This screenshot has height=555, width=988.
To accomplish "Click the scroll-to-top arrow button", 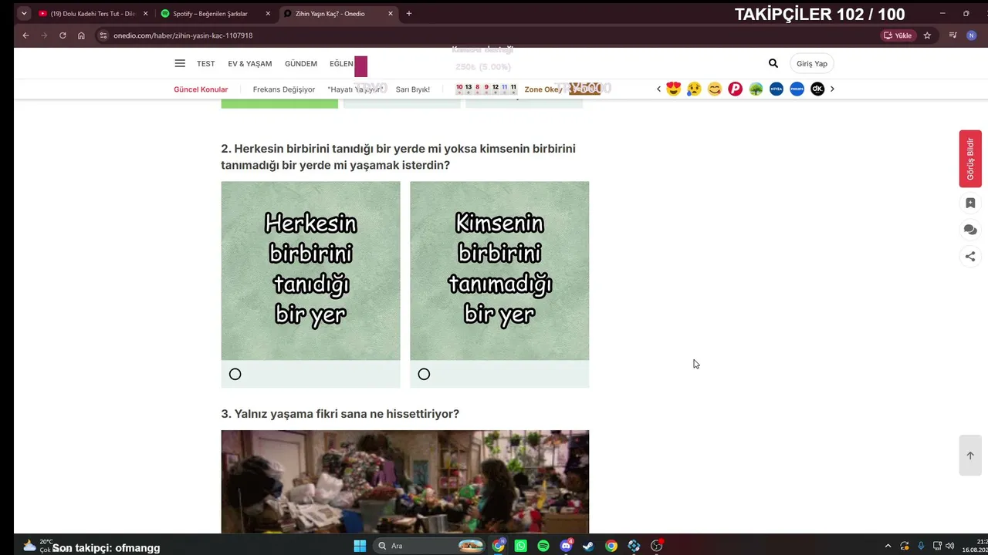I will tap(970, 456).
